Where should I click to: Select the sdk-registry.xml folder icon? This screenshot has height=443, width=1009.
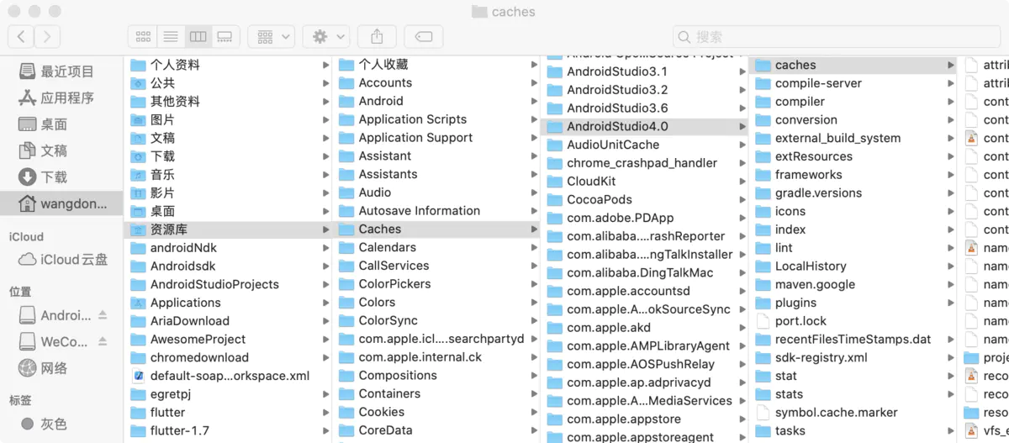(763, 357)
